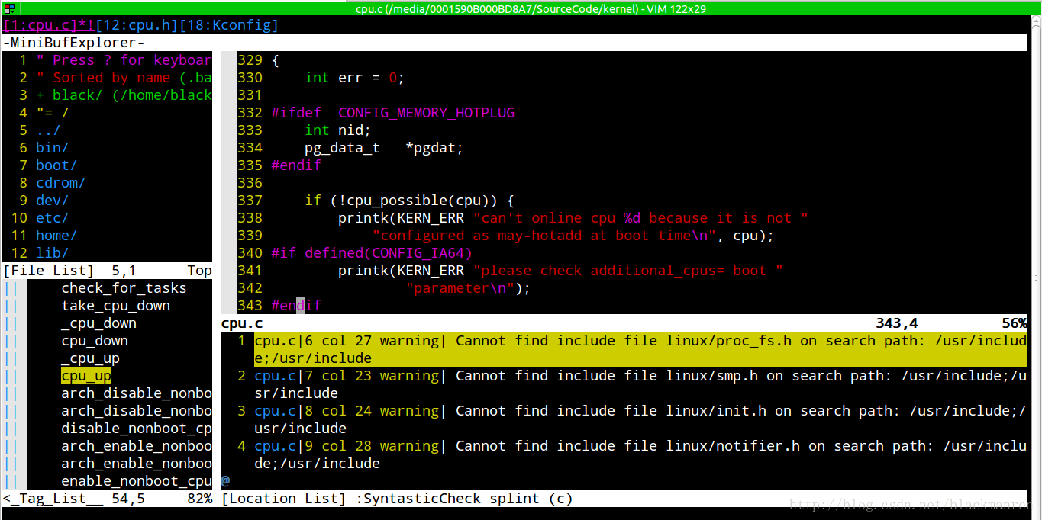Jump to tag take_cpu_down

pos(116,306)
